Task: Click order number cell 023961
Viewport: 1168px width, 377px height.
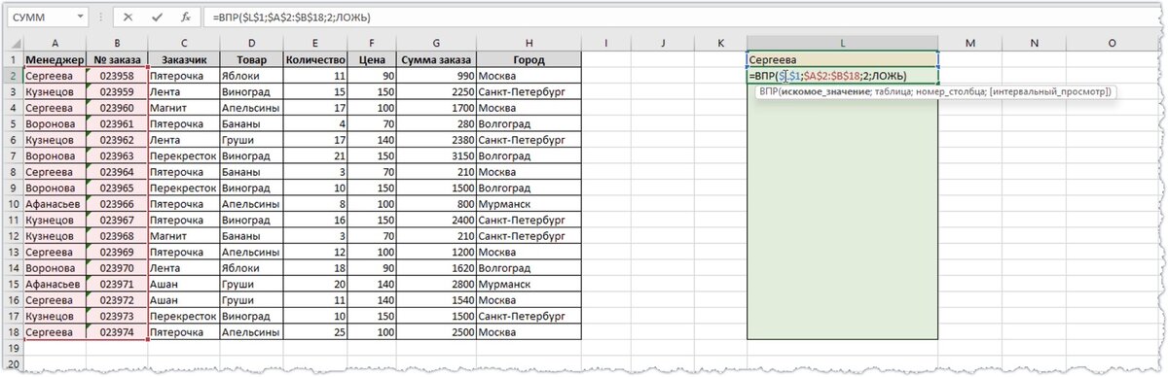Action: pyautogui.click(x=117, y=124)
